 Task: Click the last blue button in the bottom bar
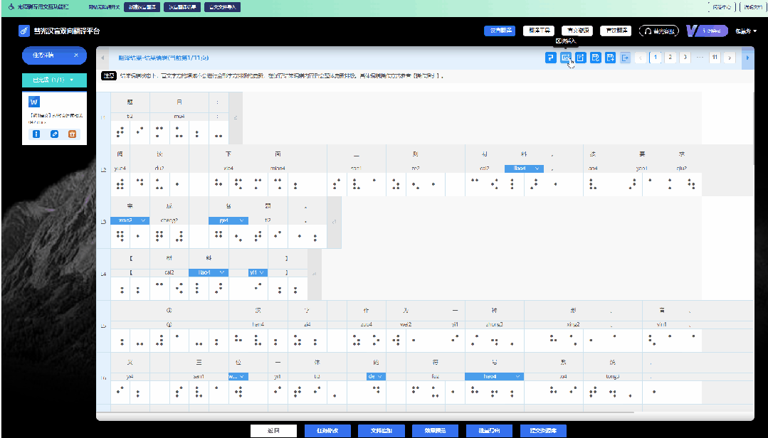pyautogui.click(x=543, y=431)
